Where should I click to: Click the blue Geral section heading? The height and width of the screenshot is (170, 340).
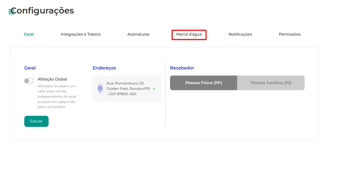point(30,68)
